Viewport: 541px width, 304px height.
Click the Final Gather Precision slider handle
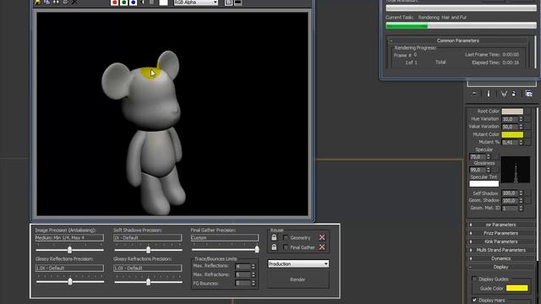[x=257, y=250]
